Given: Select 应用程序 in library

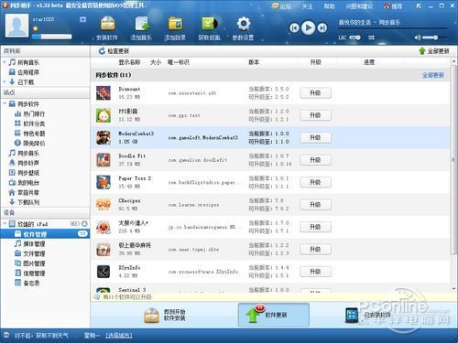Looking at the screenshot, I should click(x=28, y=72).
